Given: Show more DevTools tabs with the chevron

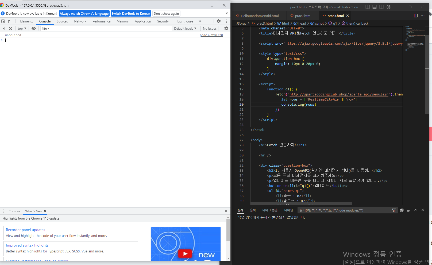Looking at the screenshot, I should pos(200,21).
